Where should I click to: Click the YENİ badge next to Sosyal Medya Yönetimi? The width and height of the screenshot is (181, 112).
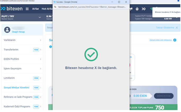pyautogui.click(x=36, y=88)
